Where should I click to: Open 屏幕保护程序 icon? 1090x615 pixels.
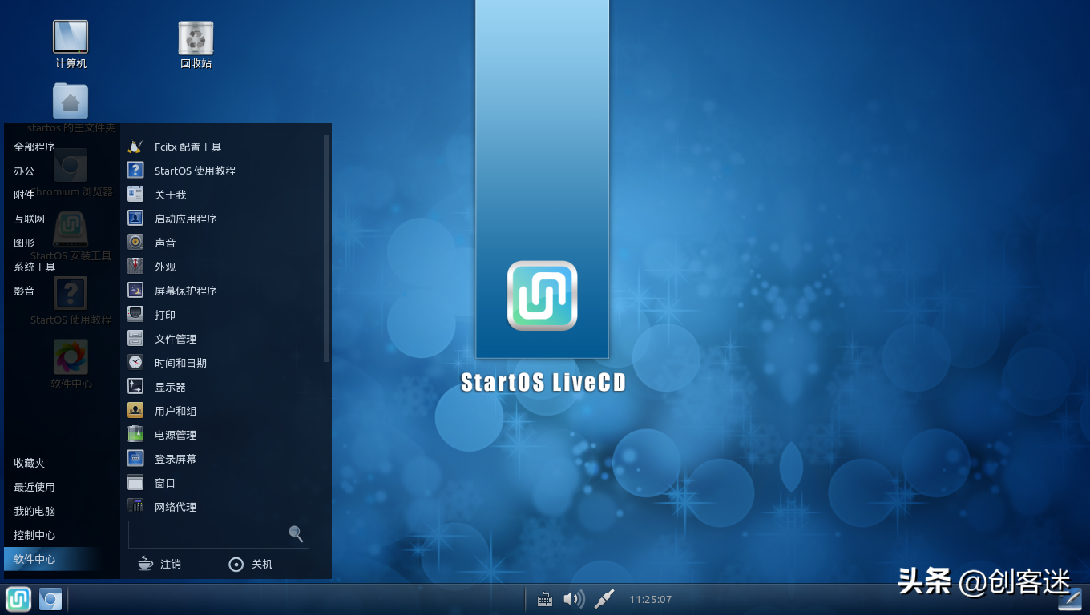(x=135, y=291)
